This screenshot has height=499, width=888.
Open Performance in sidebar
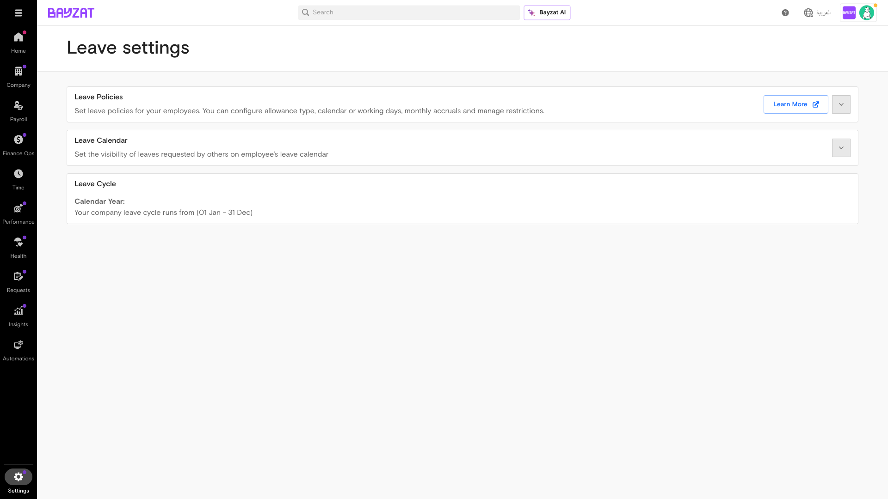18,213
